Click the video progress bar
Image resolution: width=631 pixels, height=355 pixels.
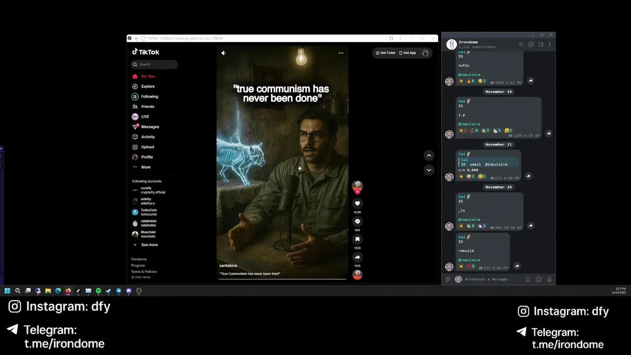pos(282,279)
